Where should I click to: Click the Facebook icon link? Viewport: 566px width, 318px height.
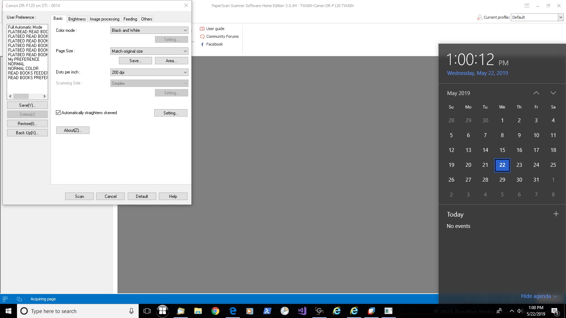point(202,44)
